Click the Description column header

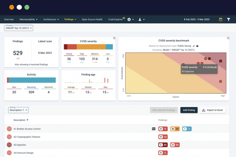(x=20, y=120)
